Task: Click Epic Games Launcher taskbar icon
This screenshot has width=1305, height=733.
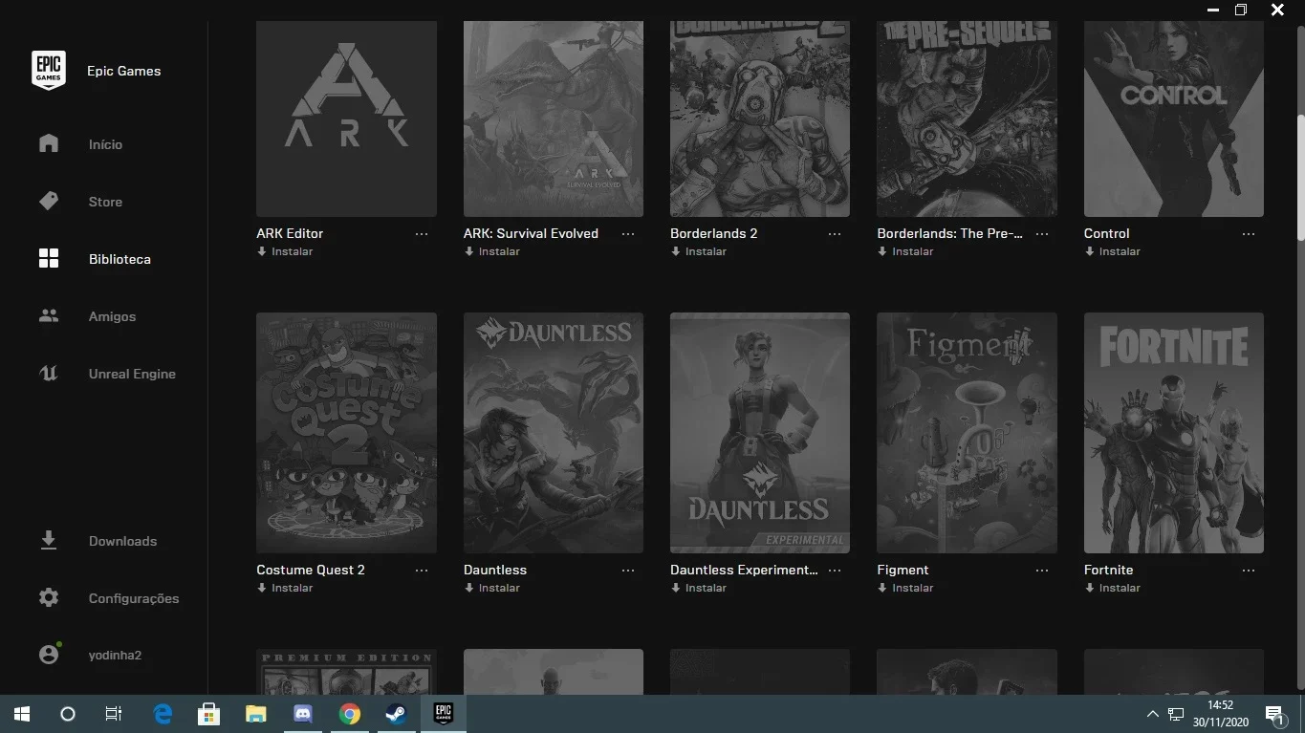Action: pos(443,714)
